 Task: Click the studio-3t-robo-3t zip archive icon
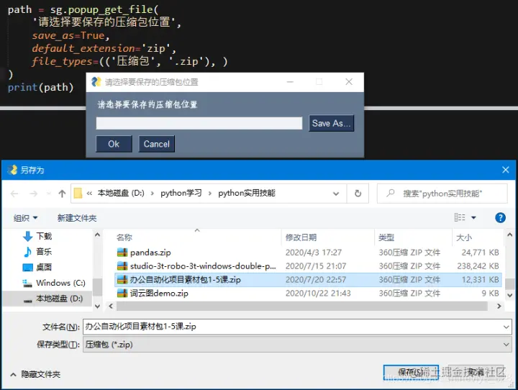122,266
